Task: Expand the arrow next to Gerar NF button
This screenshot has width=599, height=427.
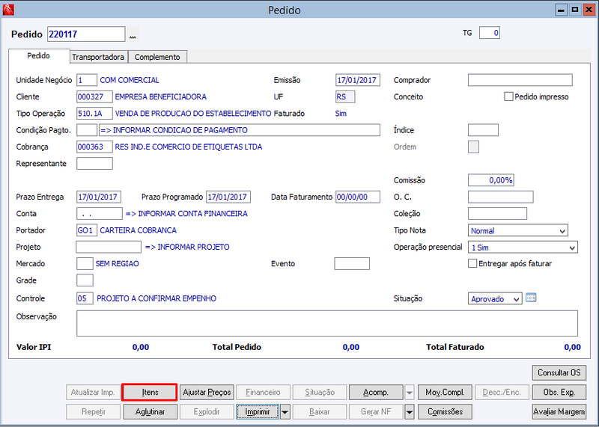Action: (409, 412)
